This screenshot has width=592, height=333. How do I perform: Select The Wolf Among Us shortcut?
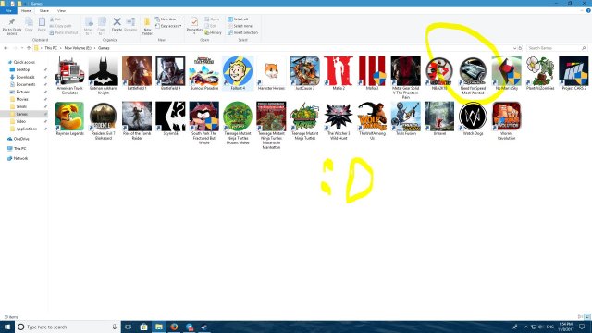(372, 120)
